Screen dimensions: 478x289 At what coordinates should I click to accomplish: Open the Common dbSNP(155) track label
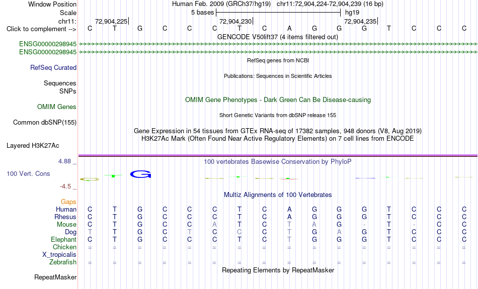(44, 123)
